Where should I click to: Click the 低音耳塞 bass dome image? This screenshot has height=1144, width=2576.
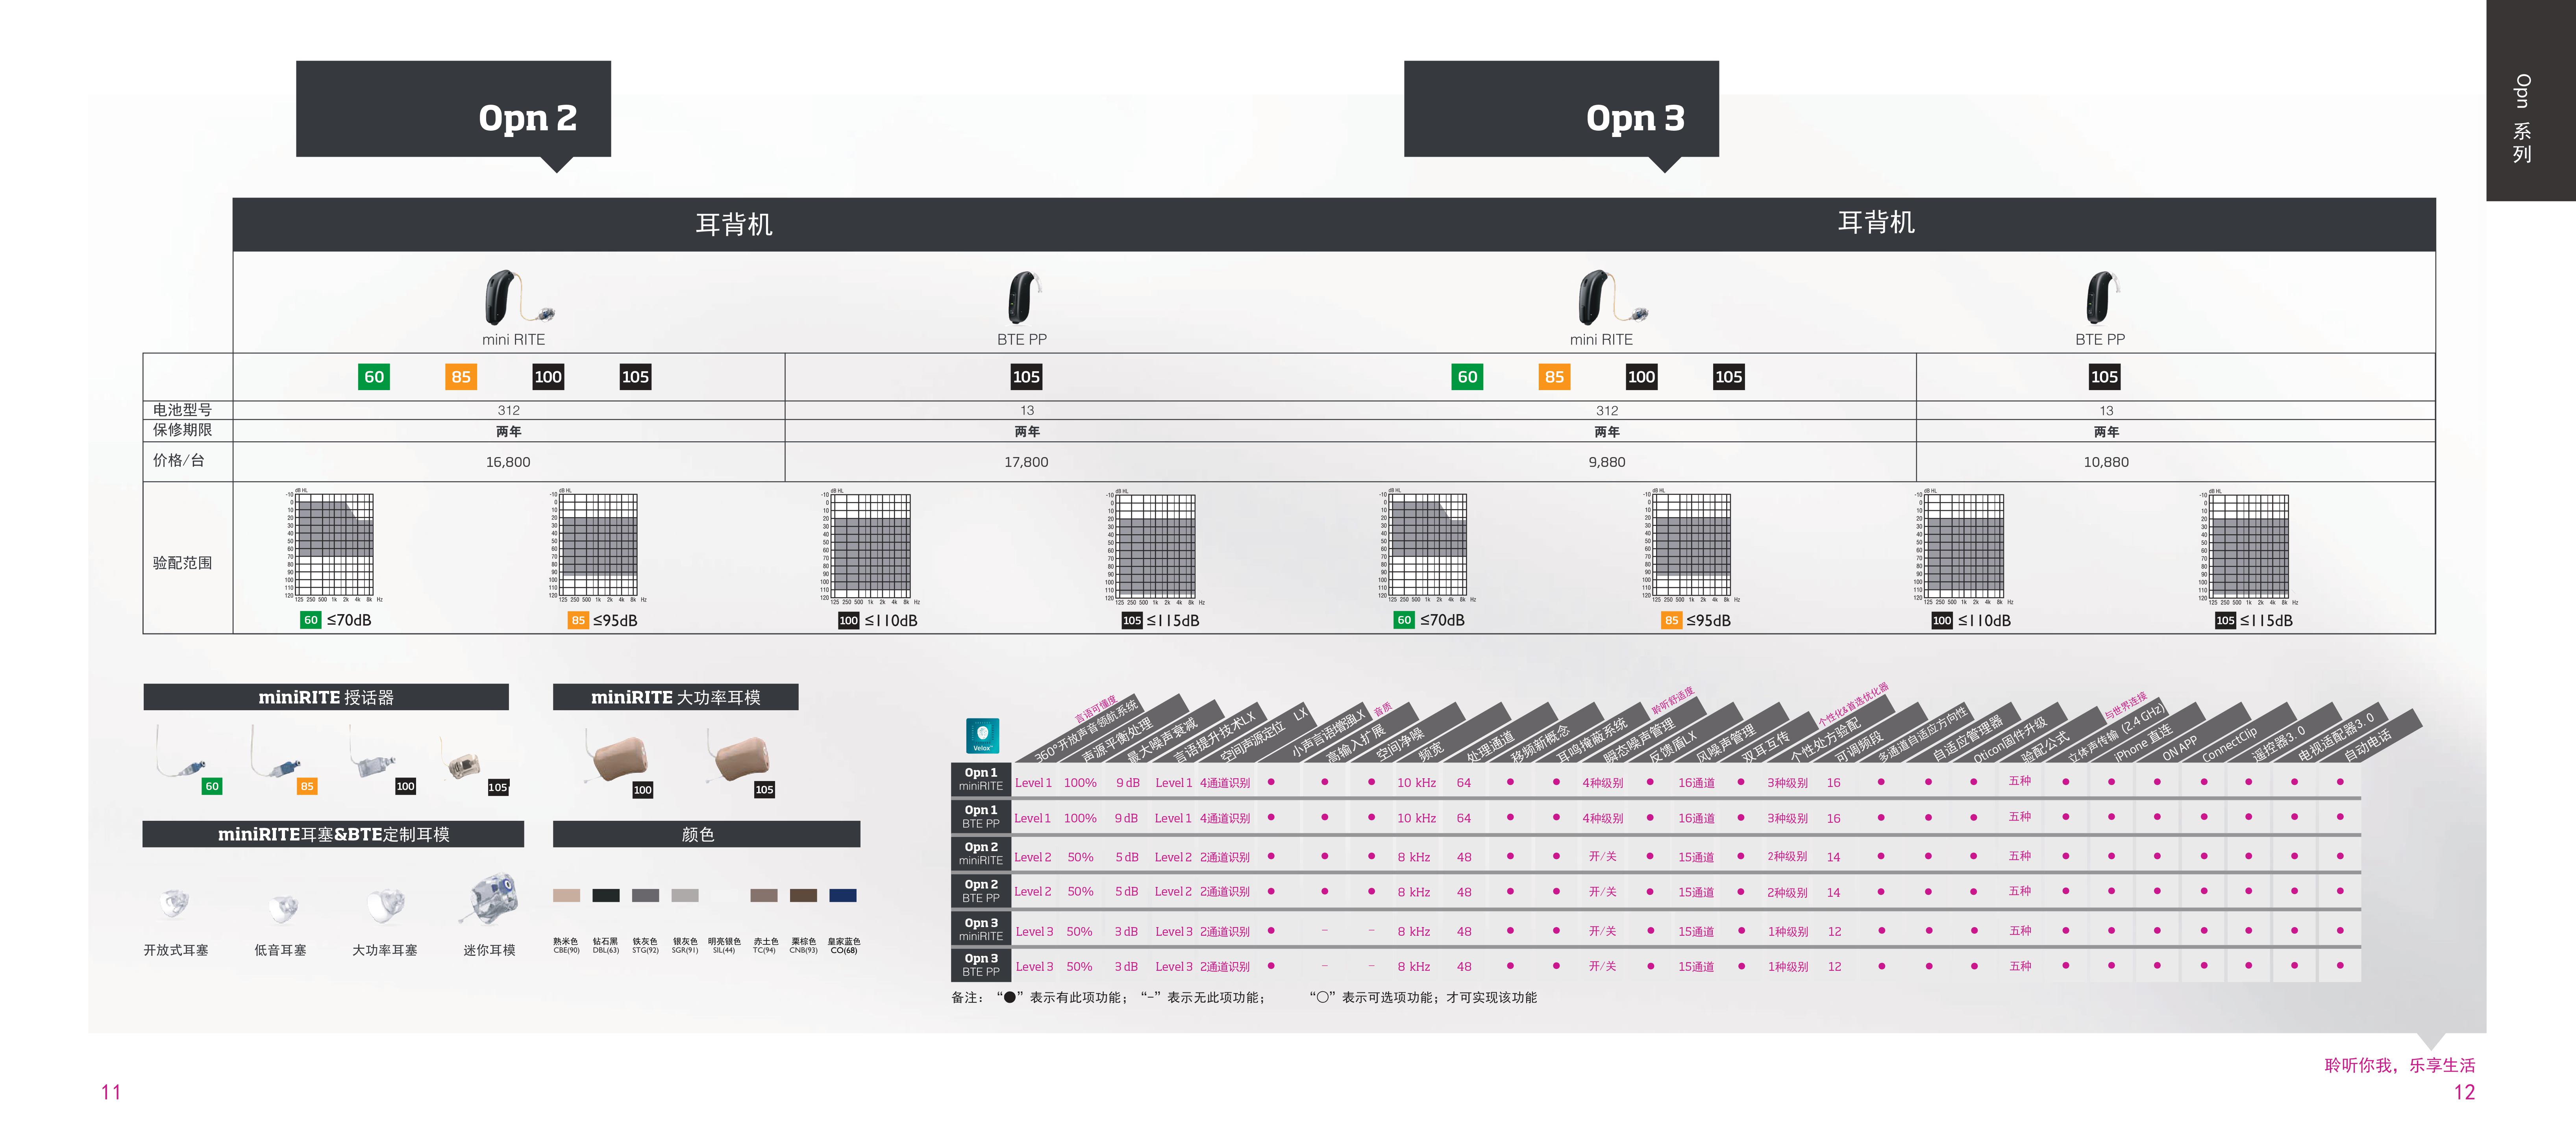click(x=283, y=908)
